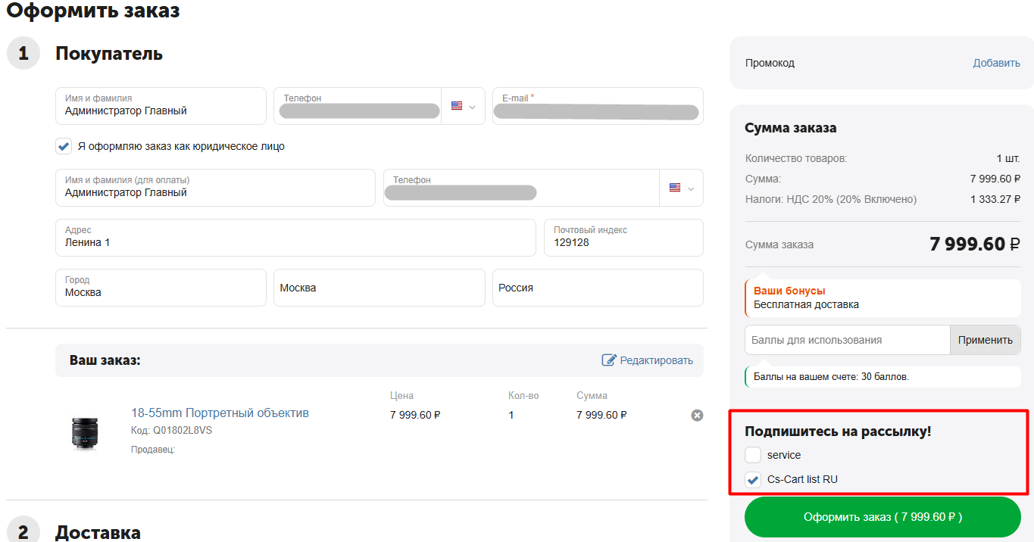Click the Баллы на вашем счете: 30 баллов text
1034x542 pixels.
click(831, 376)
